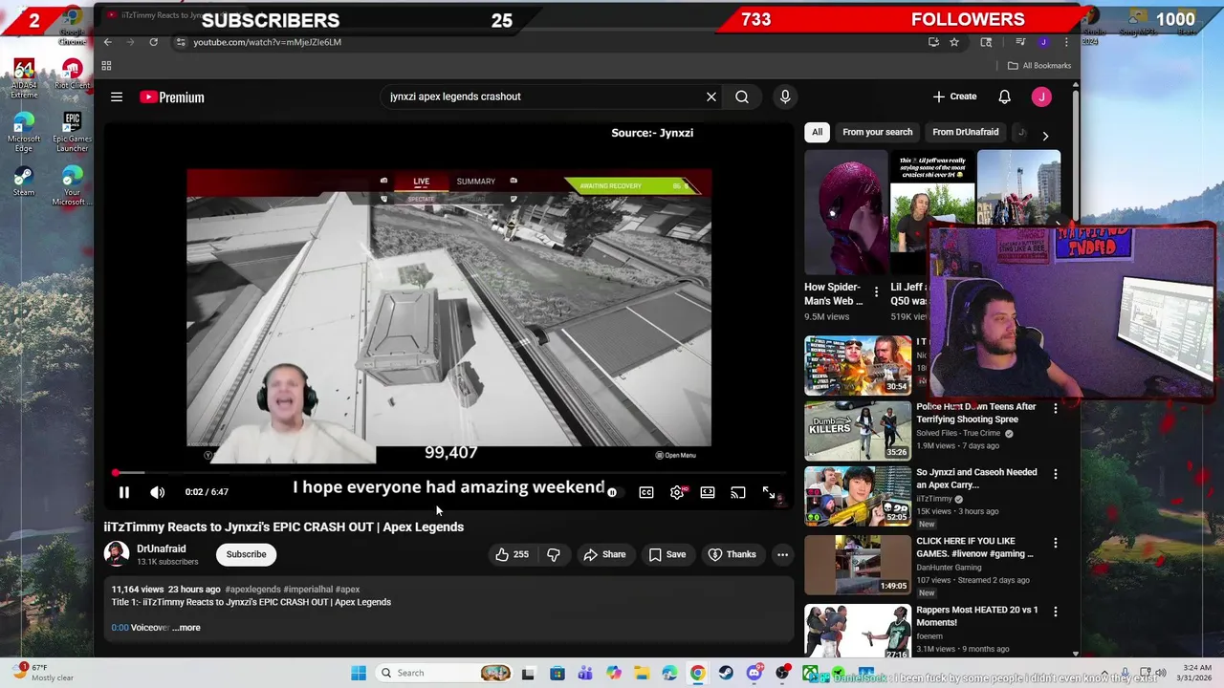
Task: Mute the video volume
Action: click(158, 492)
